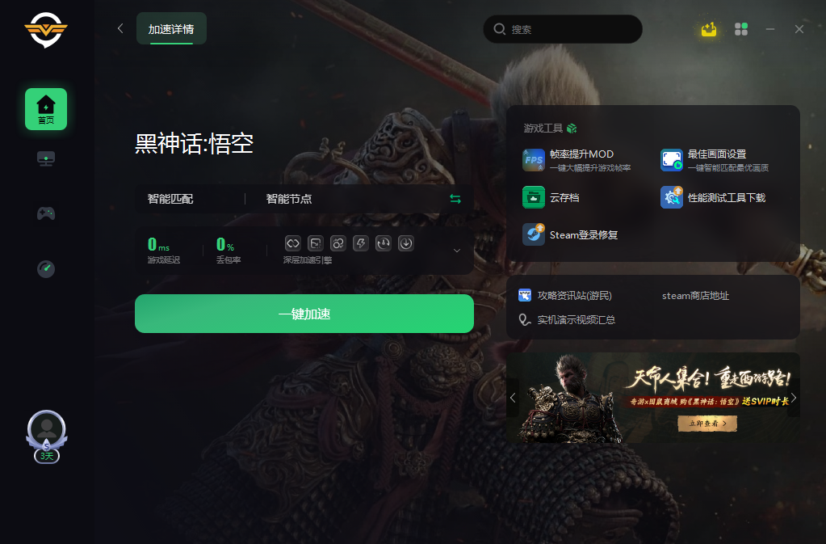
Task: Expand the 深层加速引擎 panel chevron
Action: coord(457,251)
